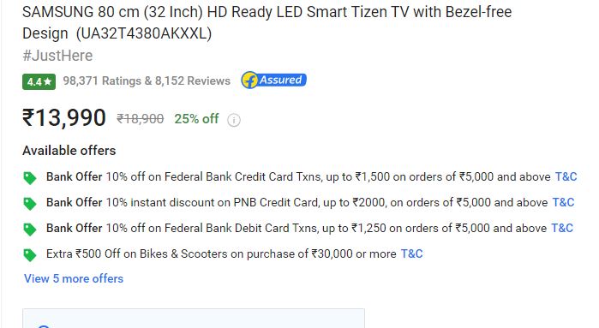
Task: Click the ₹13,990 selling price
Action: [64, 117]
